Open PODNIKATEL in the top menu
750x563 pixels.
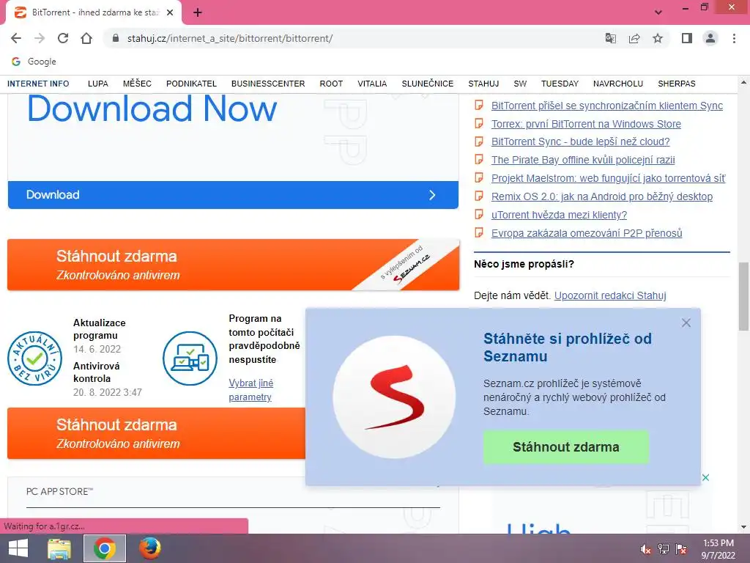coord(191,84)
